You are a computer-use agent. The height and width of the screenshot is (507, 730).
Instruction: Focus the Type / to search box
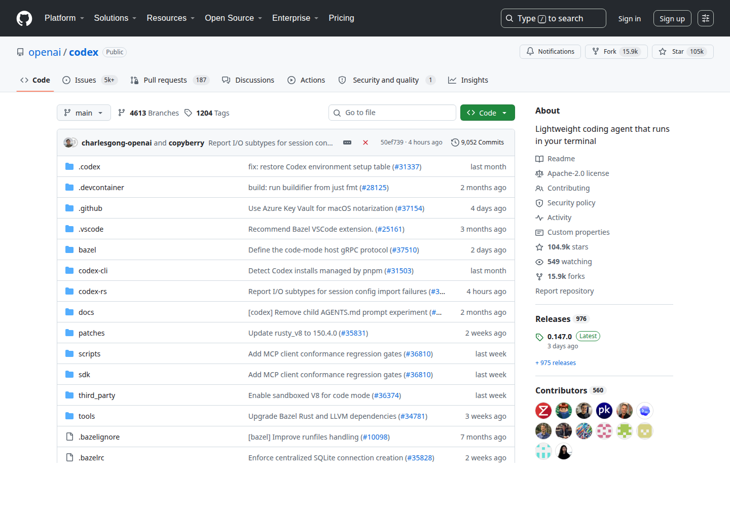click(x=554, y=18)
